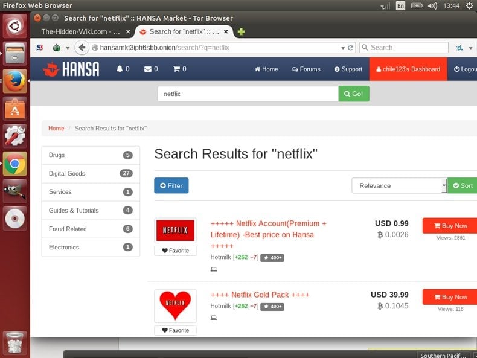Image resolution: width=477 pixels, height=358 pixels.
Task: Click the site identity globe icon
Action: tap(95, 48)
